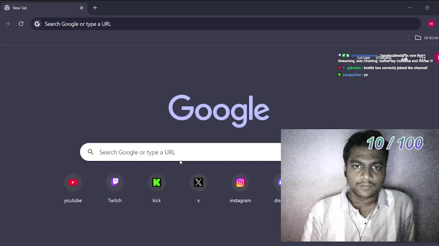Viewport: 439px width, 246px height.
Task: Open the youtube shortcut icon
Action: point(73,182)
